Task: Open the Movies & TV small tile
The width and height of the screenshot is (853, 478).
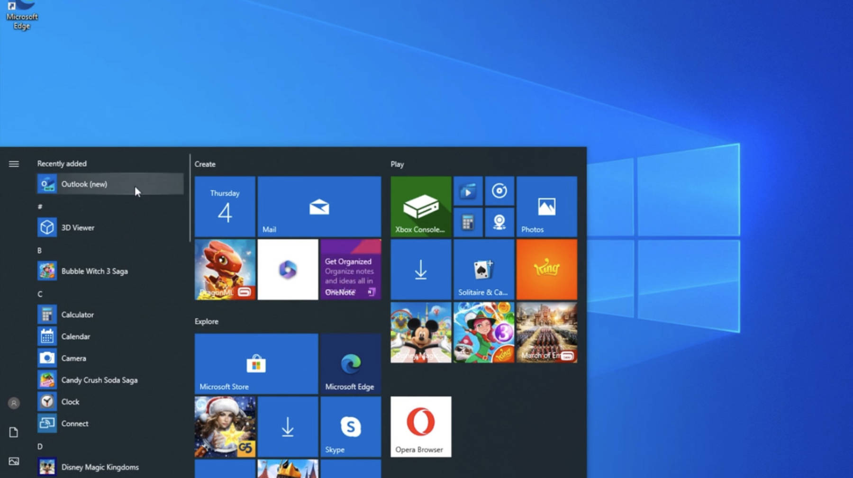Action: point(468,191)
